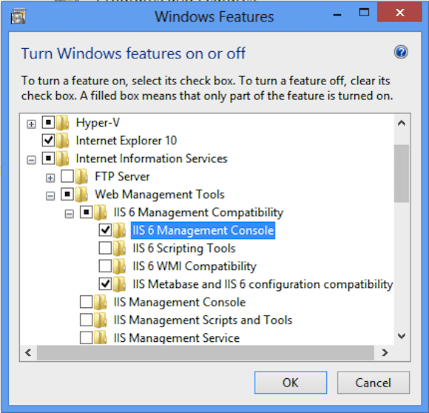Click the Internet Explorer 10 folder icon
Screen dimensions: 429x413
63,141
